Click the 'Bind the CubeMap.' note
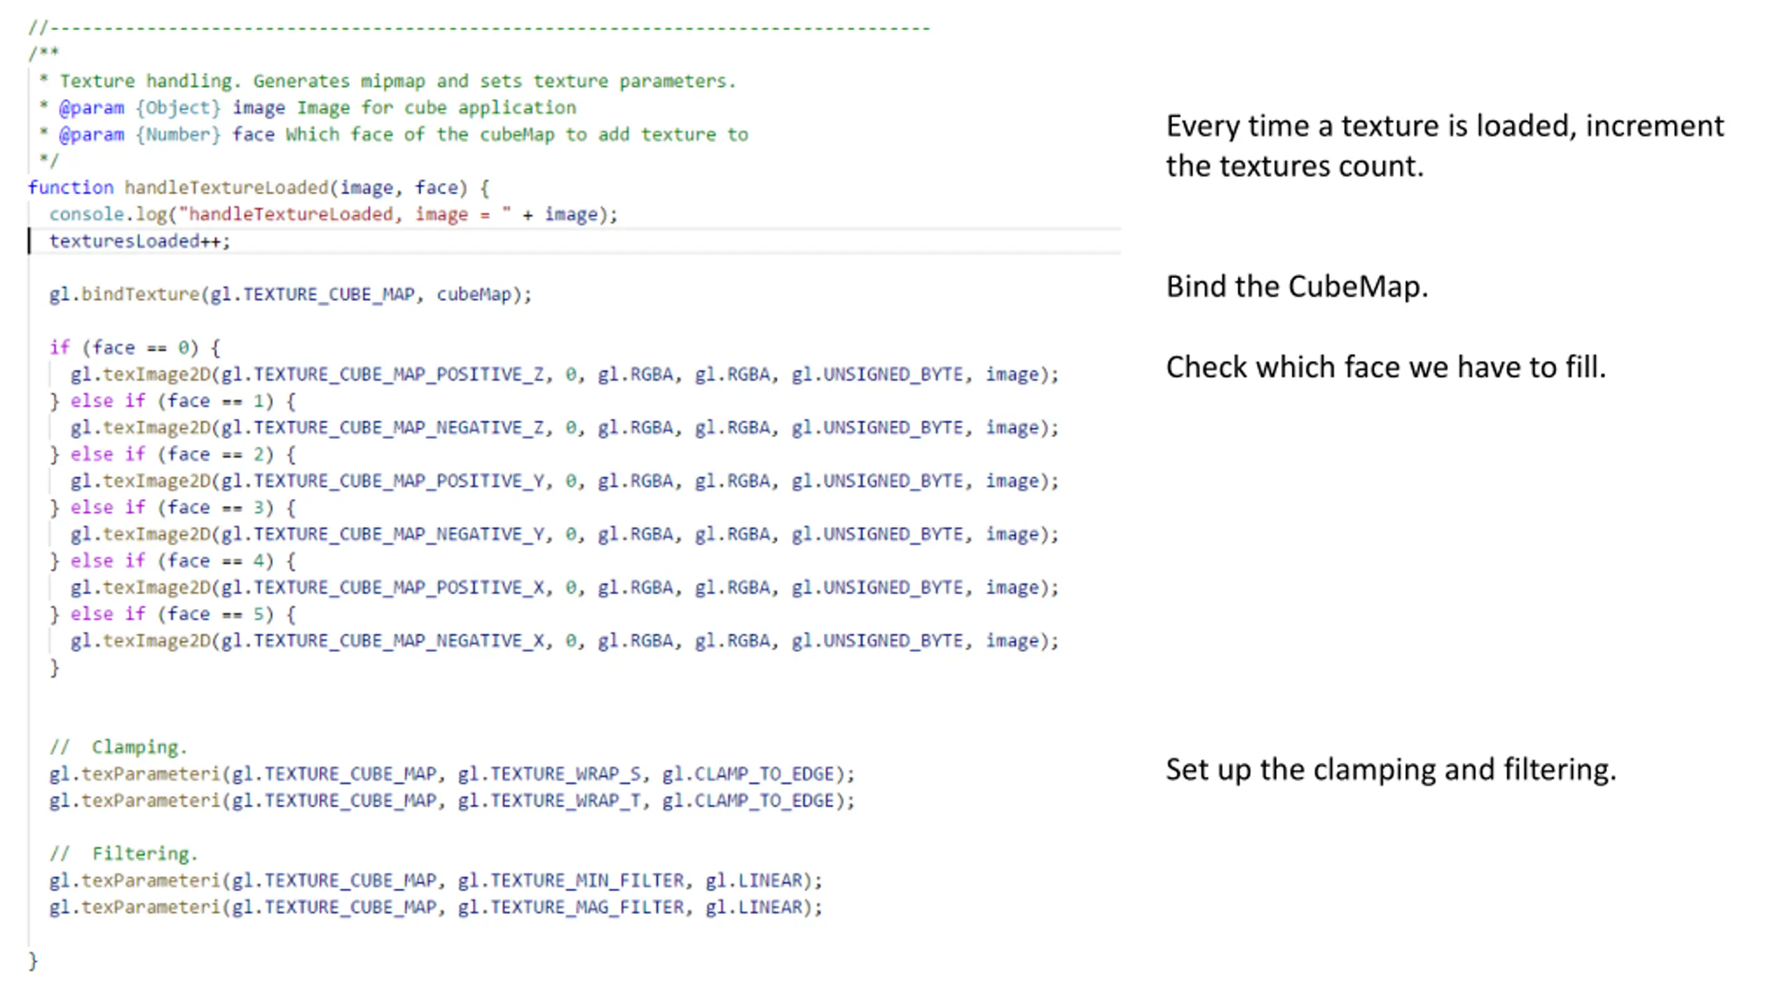Screen dimensions: 1788x1006 [1297, 286]
